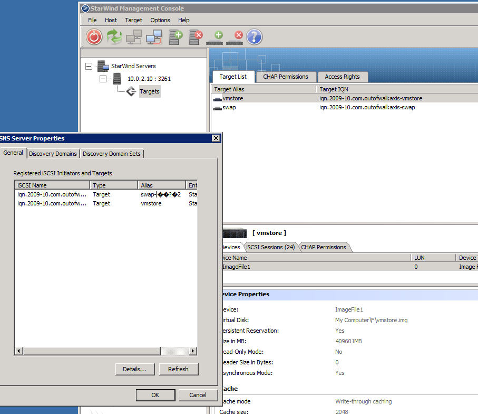Switch to the Target List tab
The width and height of the screenshot is (478, 414).
(233, 77)
